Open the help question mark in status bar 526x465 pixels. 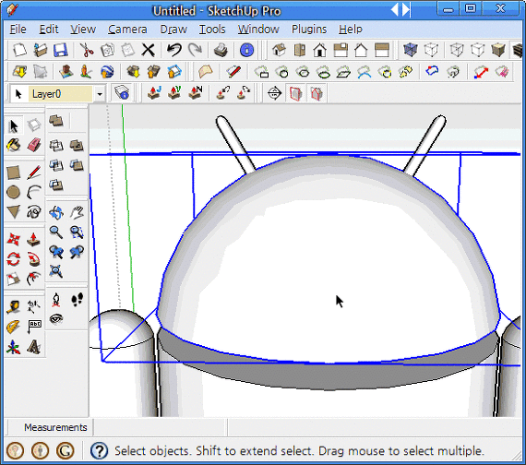pyautogui.click(x=99, y=451)
